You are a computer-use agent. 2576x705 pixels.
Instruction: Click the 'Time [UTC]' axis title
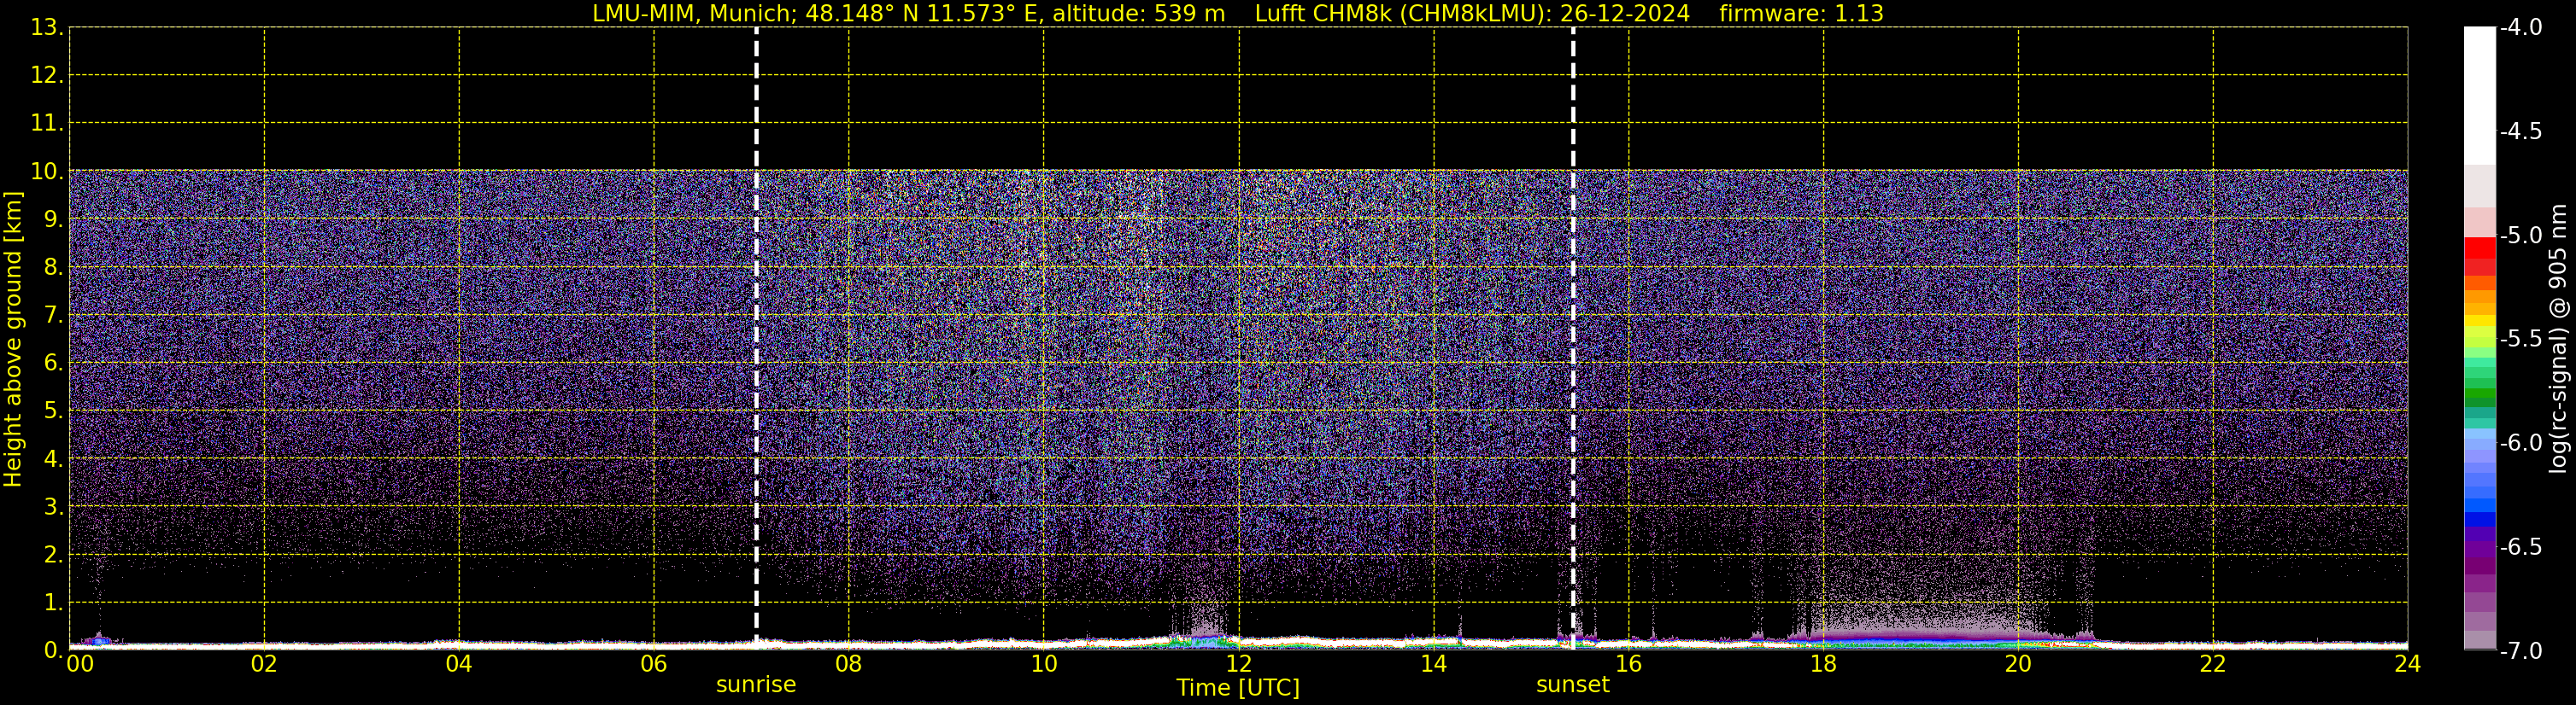pyautogui.click(x=1238, y=688)
